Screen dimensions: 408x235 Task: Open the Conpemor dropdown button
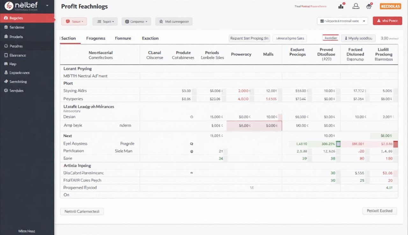(x=136, y=21)
